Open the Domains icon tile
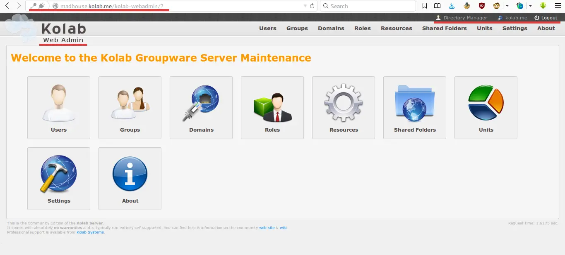Screen dimensions: 565x255 201,108
